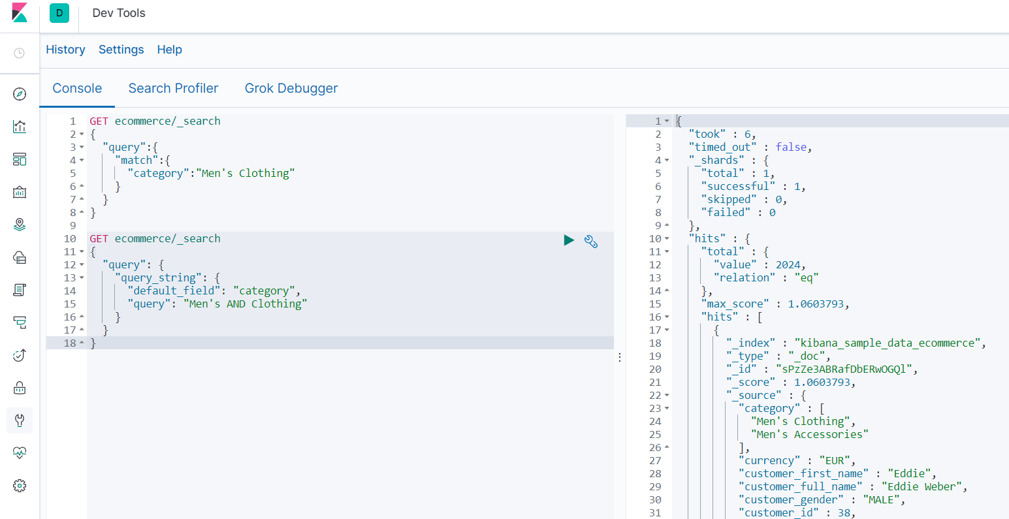
Task: Click "_index" kibana_sample_data_ecommerce line
Action: tap(856, 343)
